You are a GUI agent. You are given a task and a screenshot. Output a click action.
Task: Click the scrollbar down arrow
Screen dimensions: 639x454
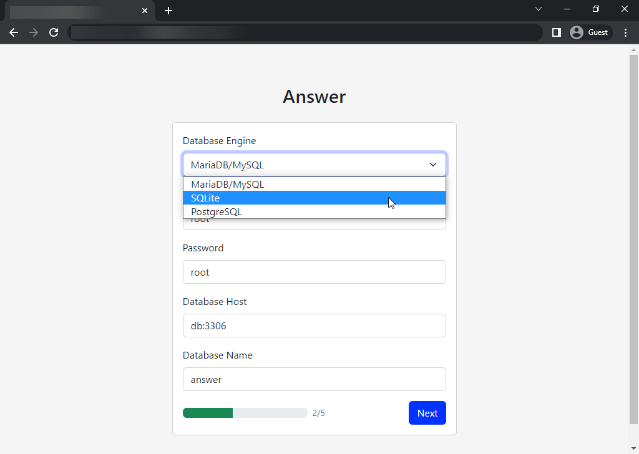tap(633, 449)
